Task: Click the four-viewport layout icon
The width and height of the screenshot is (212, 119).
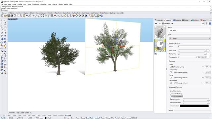Action: (52, 16)
